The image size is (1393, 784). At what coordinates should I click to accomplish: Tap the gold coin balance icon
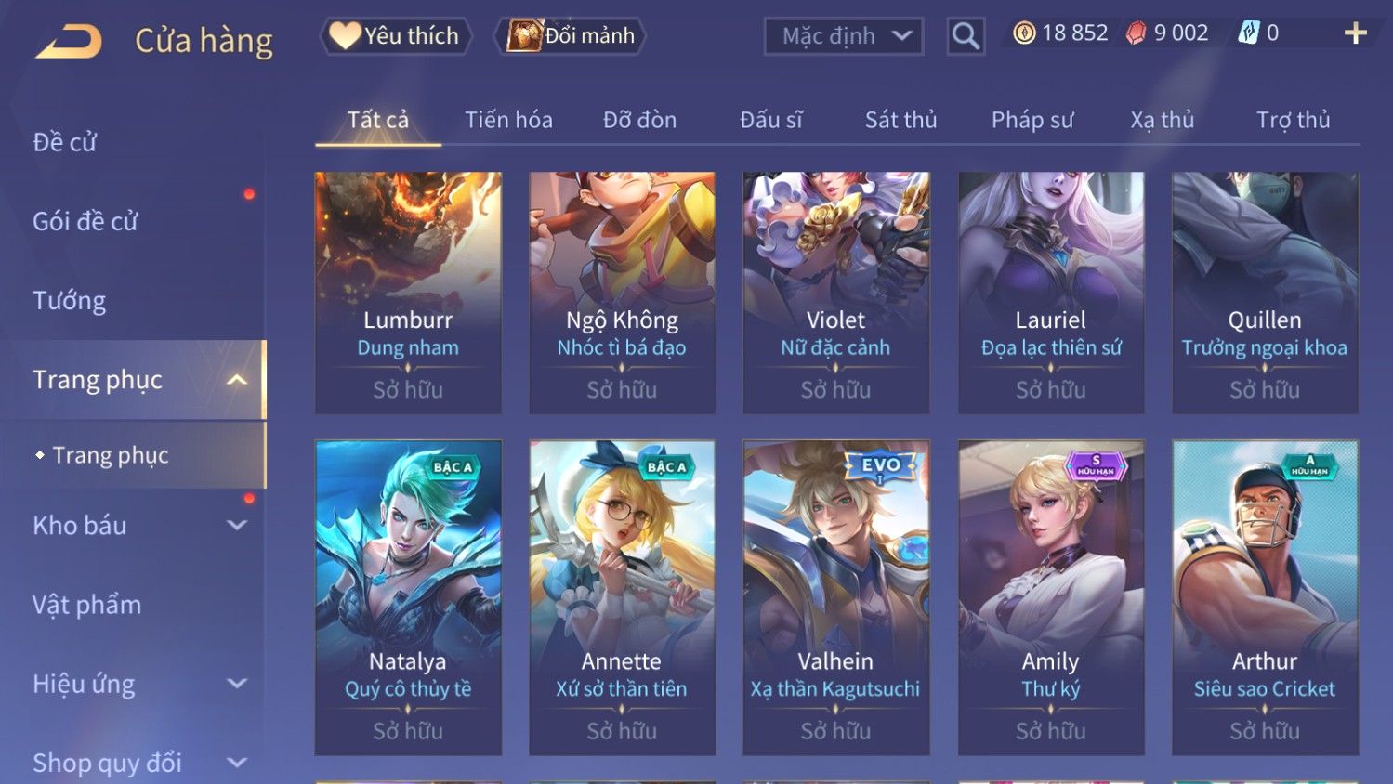click(x=1024, y=33)
